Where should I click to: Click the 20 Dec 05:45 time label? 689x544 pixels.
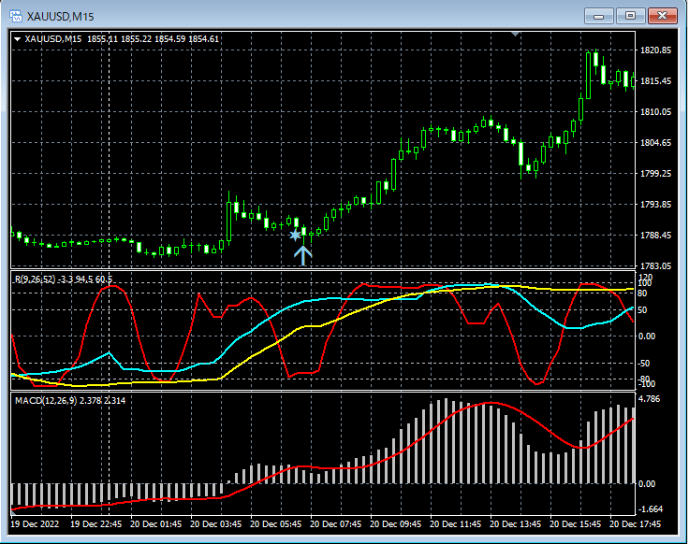pyautogui.click(x=276, y=524)
